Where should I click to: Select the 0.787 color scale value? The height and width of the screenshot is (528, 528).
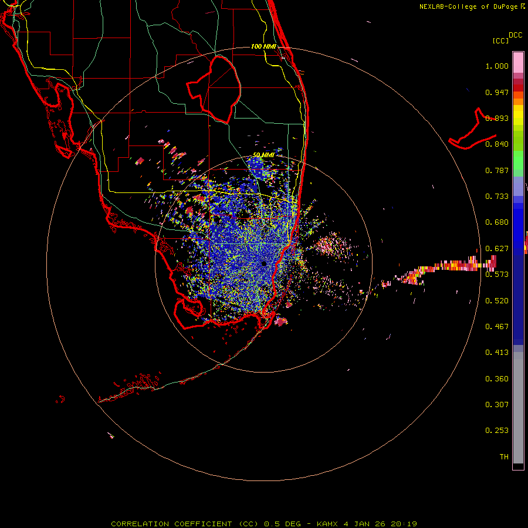[x=497, y=170]
